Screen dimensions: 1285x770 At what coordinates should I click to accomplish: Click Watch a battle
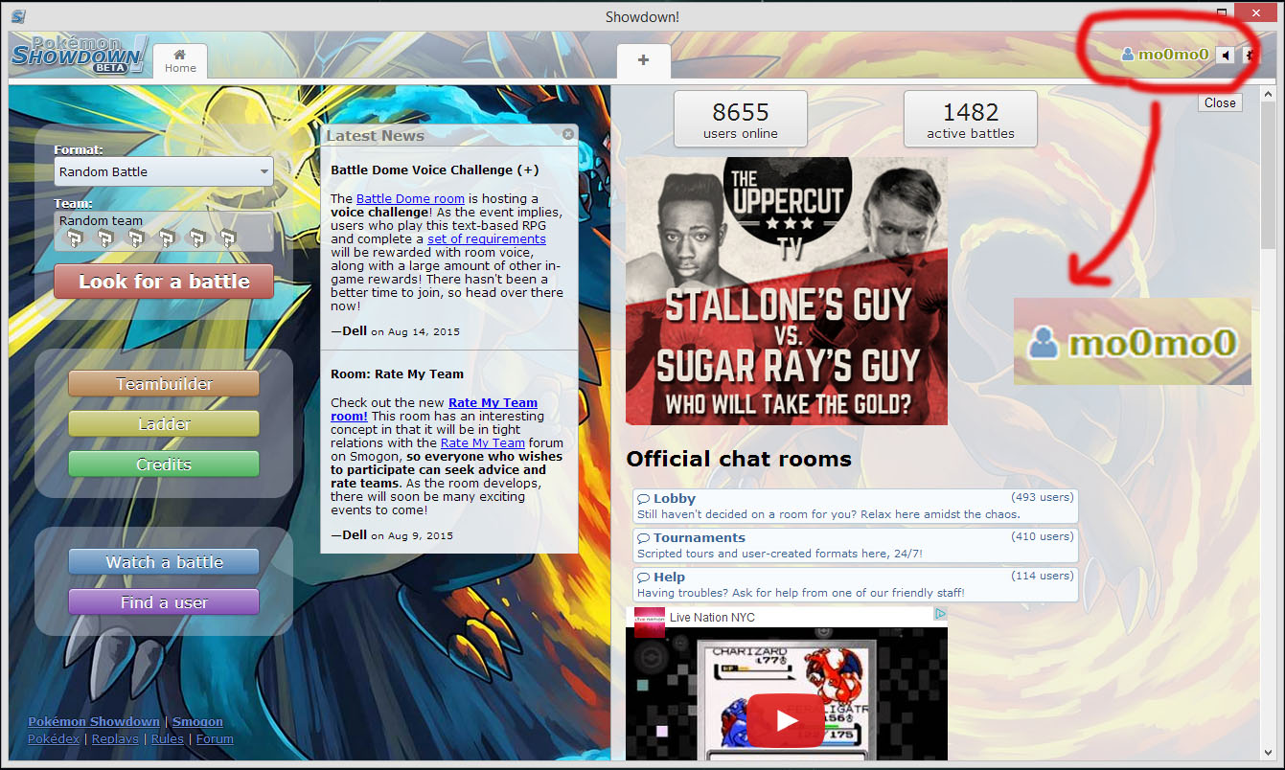pos(164,562)
